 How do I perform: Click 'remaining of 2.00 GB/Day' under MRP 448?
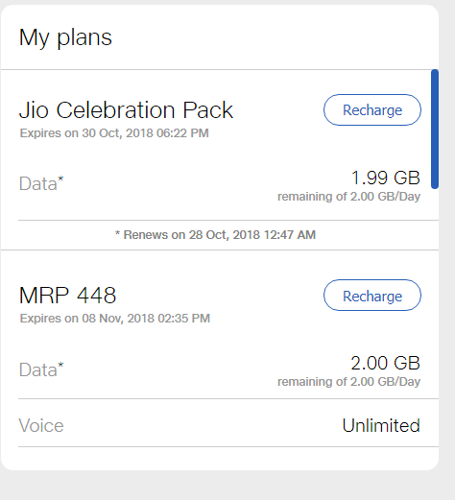click(x=348, y=382)
